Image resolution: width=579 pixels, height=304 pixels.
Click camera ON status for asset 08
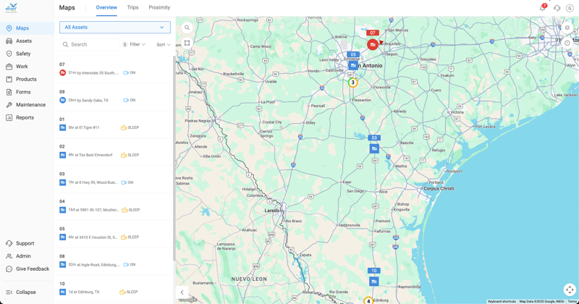click(x=130, y=264)
